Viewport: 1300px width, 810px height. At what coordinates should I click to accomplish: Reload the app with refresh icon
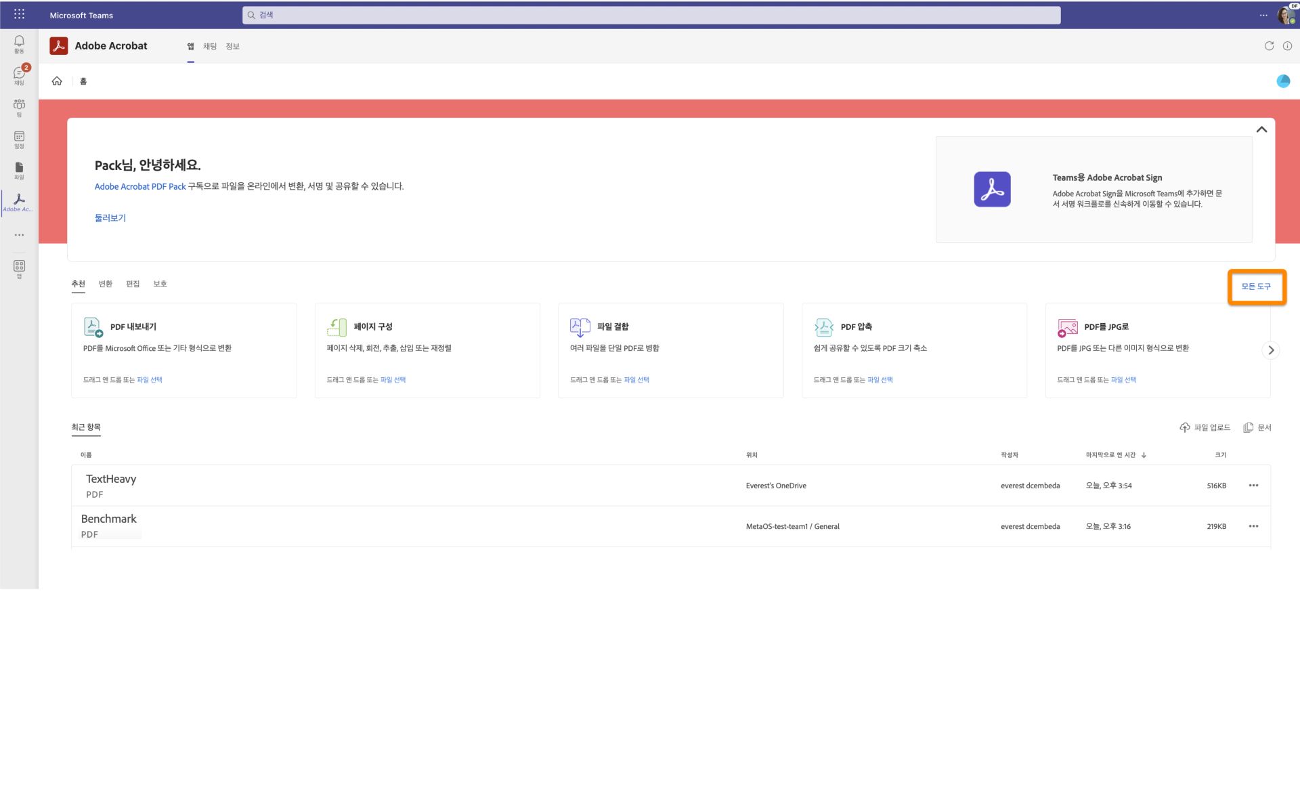[x=1269, y=46]
